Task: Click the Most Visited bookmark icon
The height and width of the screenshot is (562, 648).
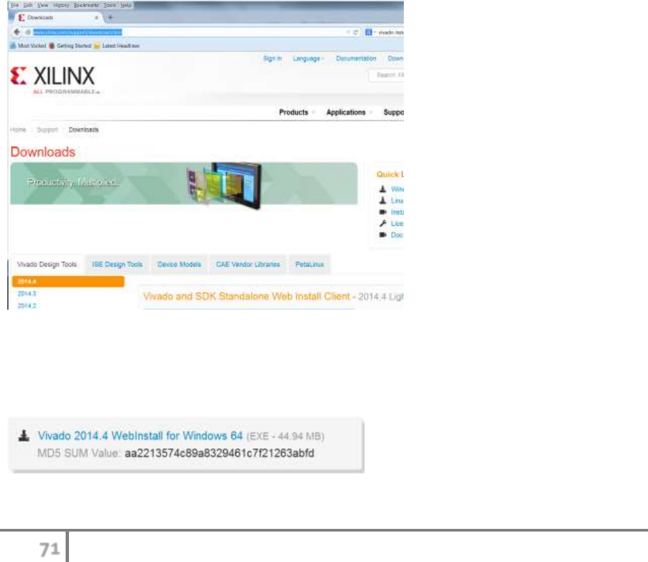Action: pyautogui.click(x=13, y=45)
